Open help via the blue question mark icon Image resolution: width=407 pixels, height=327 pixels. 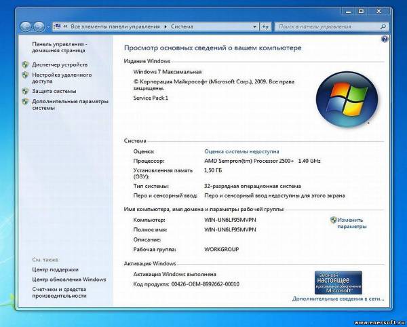(385, 39)
